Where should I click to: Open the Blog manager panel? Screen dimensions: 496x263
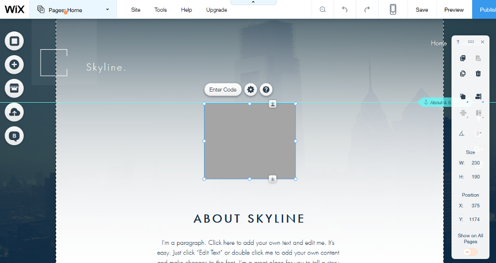[x=14, y=136]
